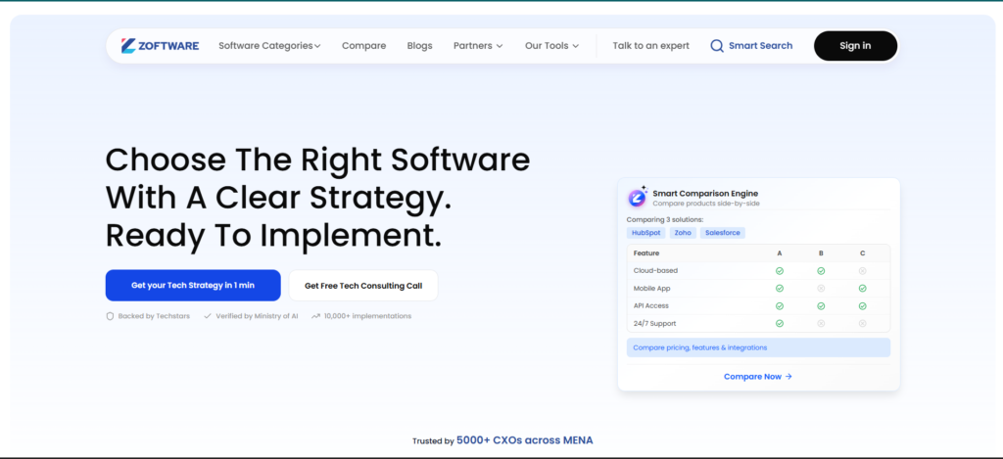This screenshot has width=1003, height=459.
Task: Click the checkmark icon beside Verified by Ministry of AI
Action: (x=208, y=316)
